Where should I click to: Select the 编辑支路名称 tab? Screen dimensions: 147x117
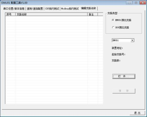coord(89,8)
